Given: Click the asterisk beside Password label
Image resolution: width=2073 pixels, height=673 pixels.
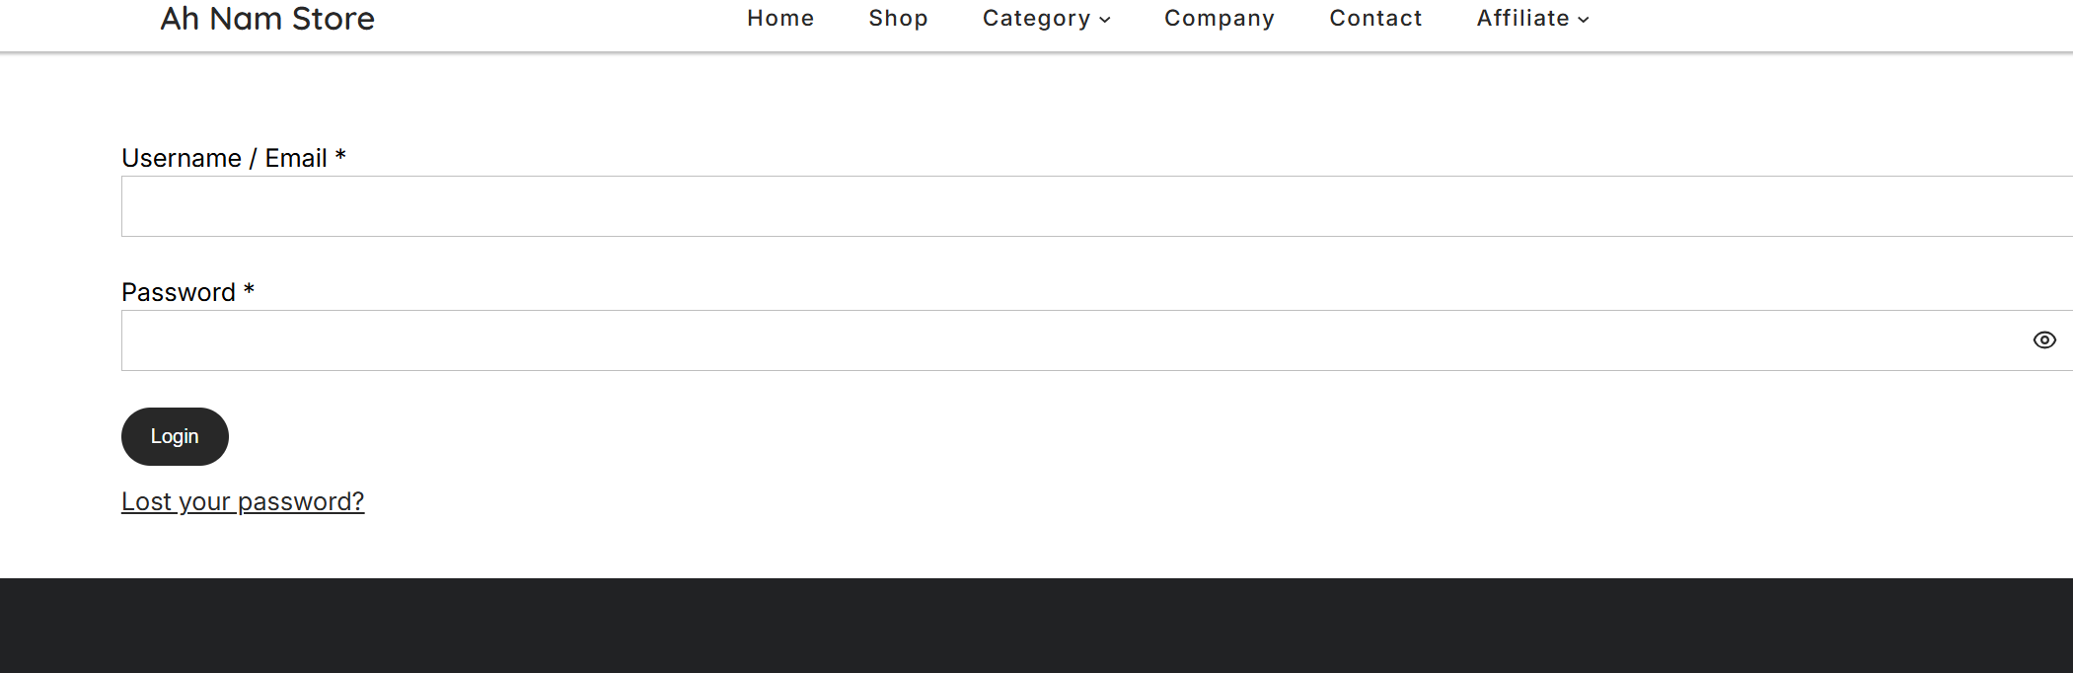Looking at the screenshot, I should pos(249,290).
